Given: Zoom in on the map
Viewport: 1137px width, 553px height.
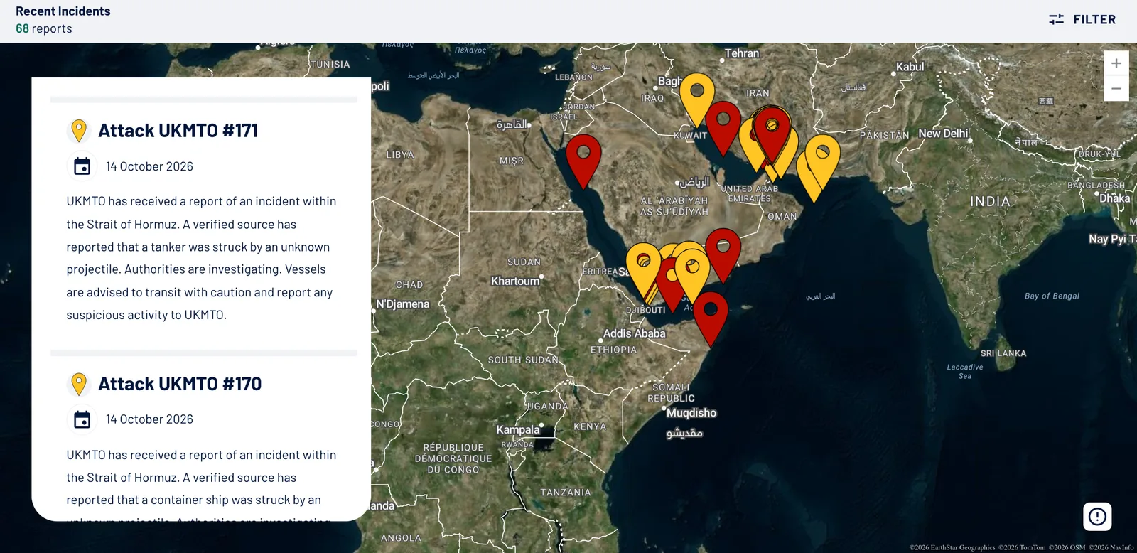Looking at the screenshot, I should 1116,63.
